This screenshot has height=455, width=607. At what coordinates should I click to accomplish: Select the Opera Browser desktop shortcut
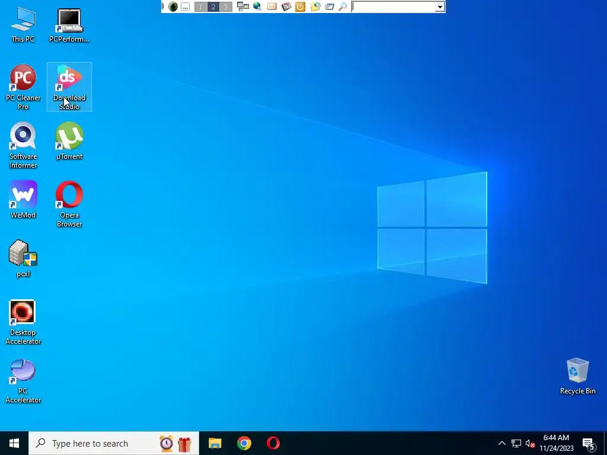[x=69, y=204]
